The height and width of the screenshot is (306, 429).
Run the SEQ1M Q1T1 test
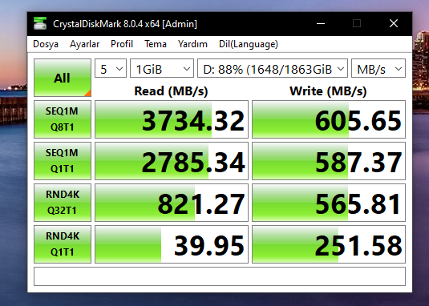pos(63,161)
